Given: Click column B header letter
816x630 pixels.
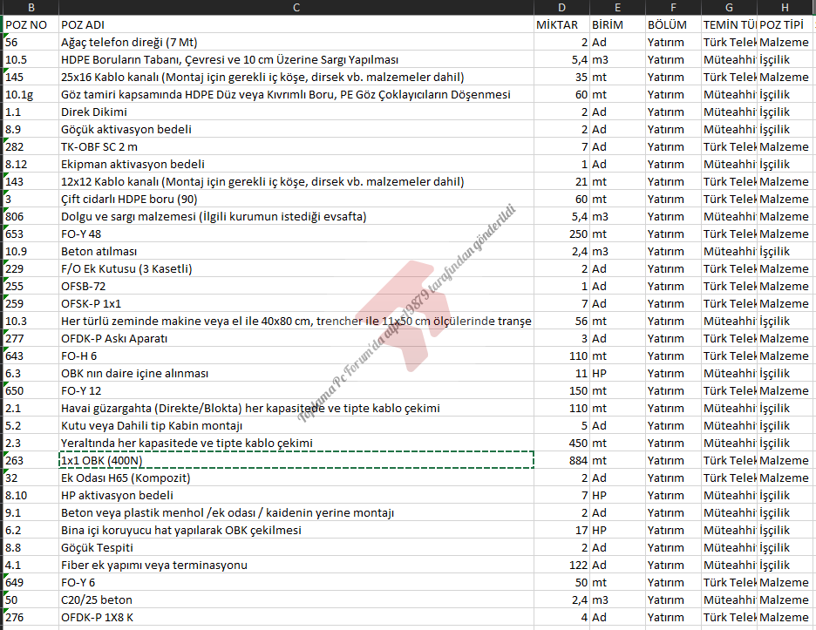Looking at the screenshot, I should pos(31,7).
